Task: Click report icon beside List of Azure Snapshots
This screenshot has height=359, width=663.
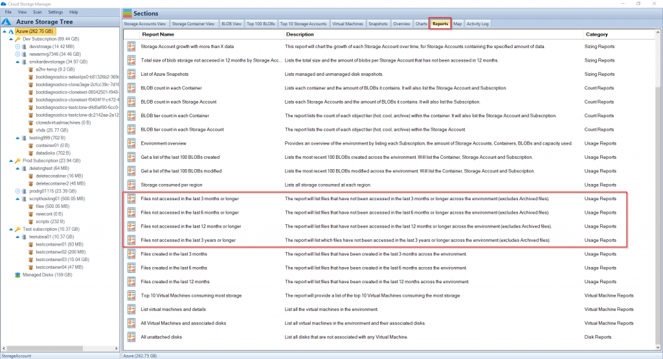Action: pos(131,74)
